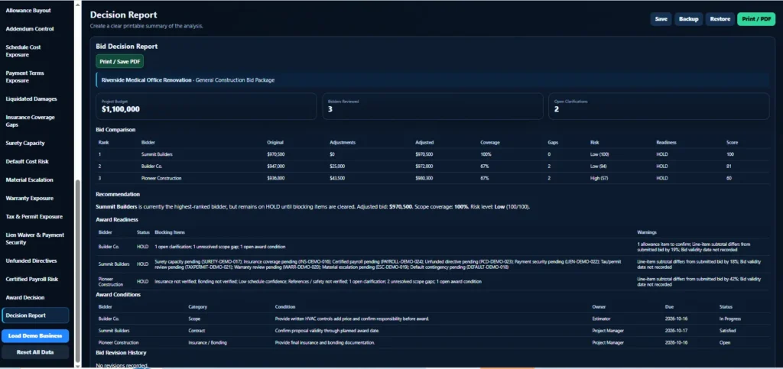
Task: Click the Backup button
Action: coord(689,19)
